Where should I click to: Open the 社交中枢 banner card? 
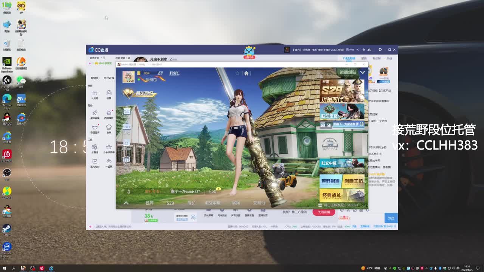click(x=342, y=163)
